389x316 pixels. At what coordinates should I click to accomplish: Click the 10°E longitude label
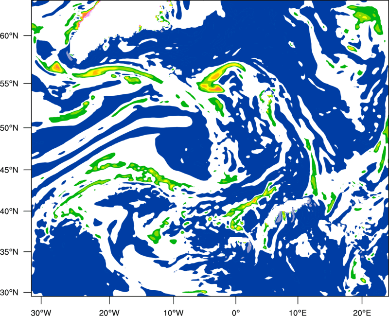(298, 313)
